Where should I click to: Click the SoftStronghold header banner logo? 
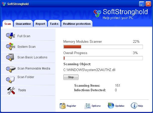coord(97,13)
